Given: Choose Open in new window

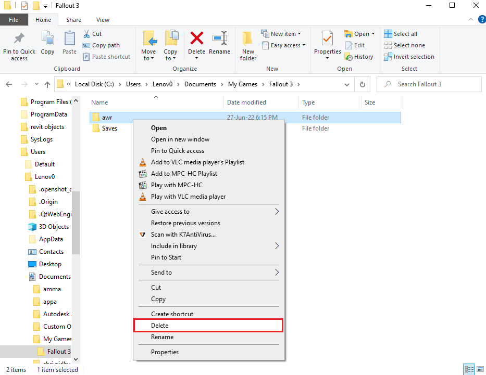Looking at the screenshot, I should pyautogui.click(x=208, y=139).
